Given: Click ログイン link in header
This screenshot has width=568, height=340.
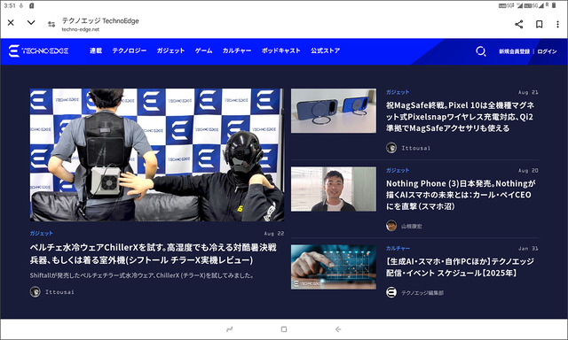Looking at the screenshot, I should pos(547,51).
